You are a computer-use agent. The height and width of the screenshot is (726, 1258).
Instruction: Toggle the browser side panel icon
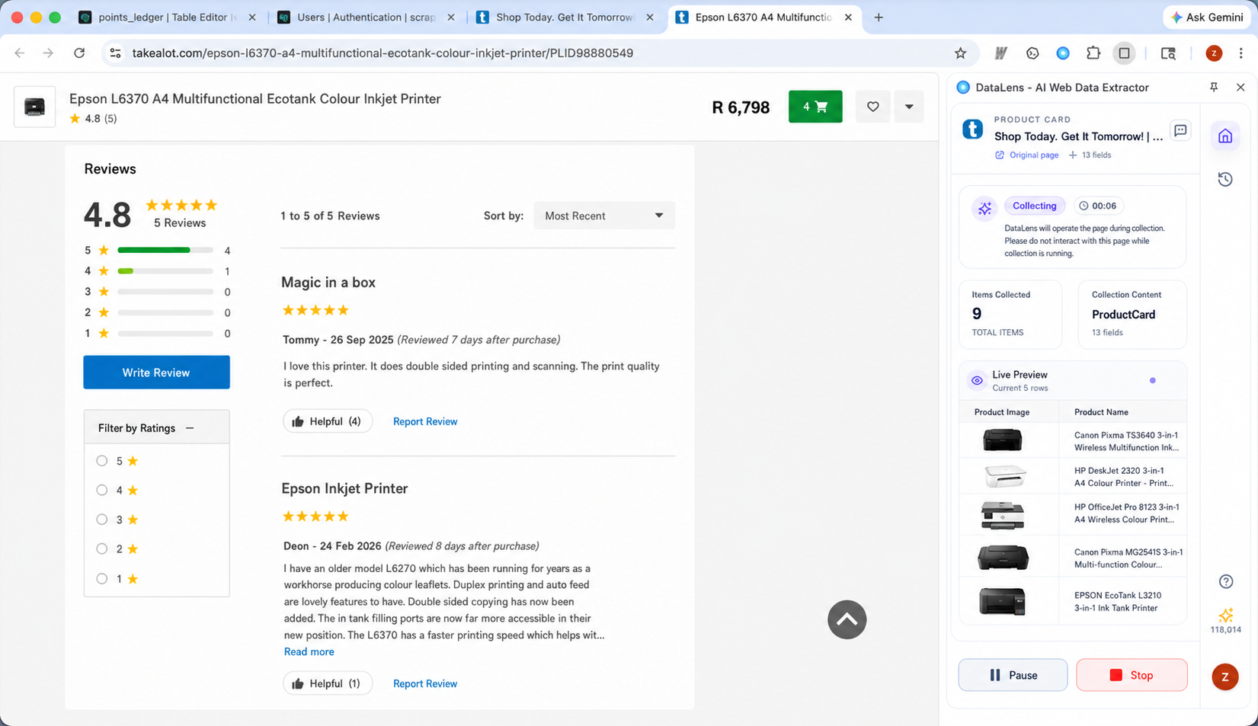pos(1124,53)
